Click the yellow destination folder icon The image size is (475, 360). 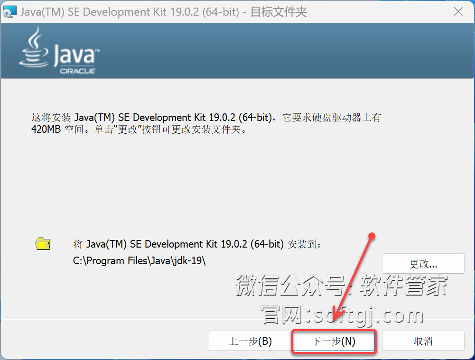(x=43, y=244)
